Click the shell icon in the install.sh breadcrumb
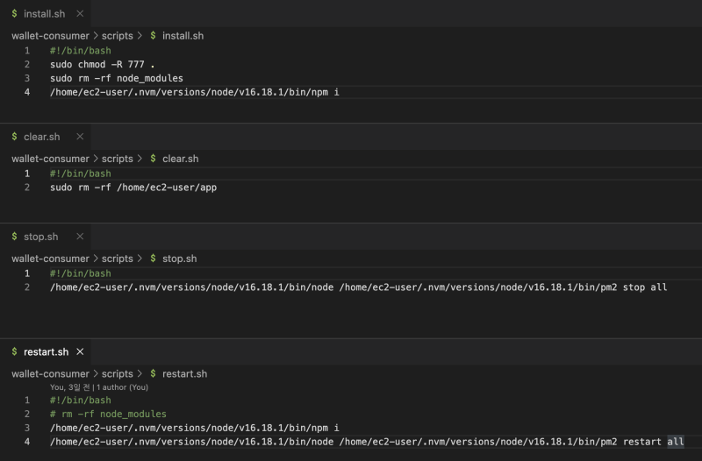 154,36
